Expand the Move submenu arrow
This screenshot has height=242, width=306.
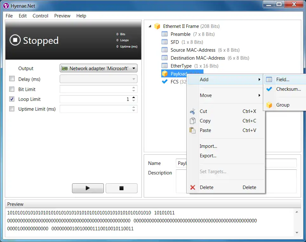(x=259, y=95)
